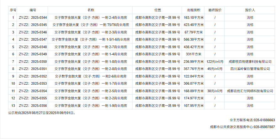The height and width of the screenshot is (139, 280).
Task: Click bidder 成都悦百视健康科技有限公司
Action: point(250,62)
